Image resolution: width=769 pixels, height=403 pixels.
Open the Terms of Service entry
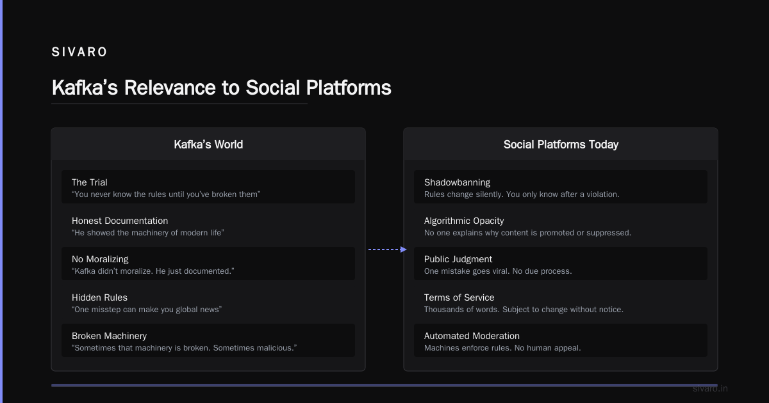coord(561,302)
